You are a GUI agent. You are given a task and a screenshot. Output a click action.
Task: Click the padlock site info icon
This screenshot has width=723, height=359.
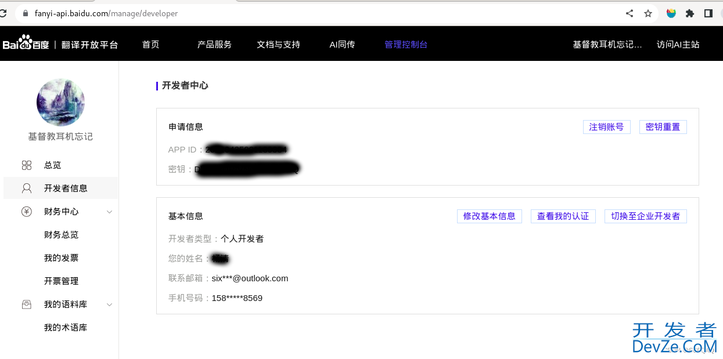coord(25,13)
